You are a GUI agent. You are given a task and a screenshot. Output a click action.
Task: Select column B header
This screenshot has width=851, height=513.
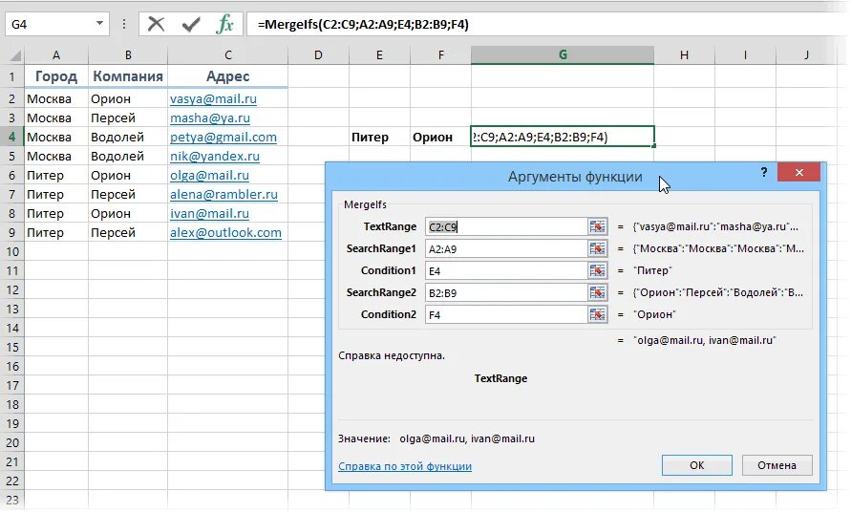(x=128, y=54)
